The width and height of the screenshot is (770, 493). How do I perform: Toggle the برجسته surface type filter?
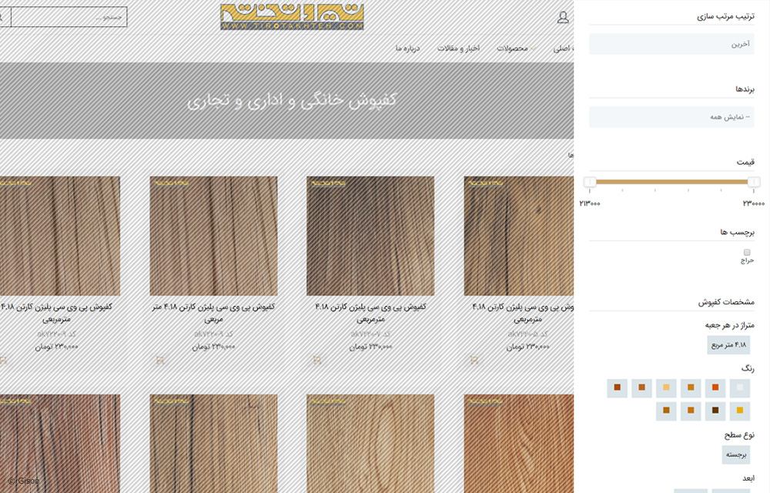coord(735,454)
